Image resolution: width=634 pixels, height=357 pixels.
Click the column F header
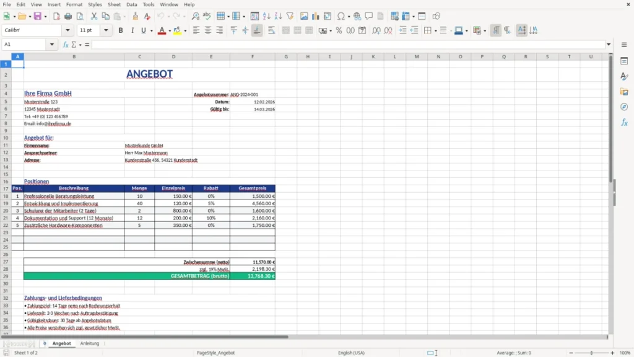[x=253, y=56]
